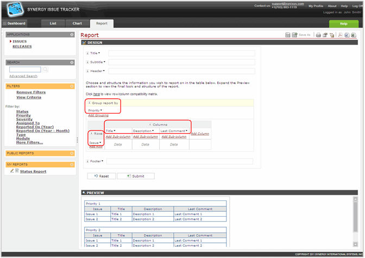This screenshot has height=258, width=365.
Task: Collapse the Public Reports panel
Action: 72,153
